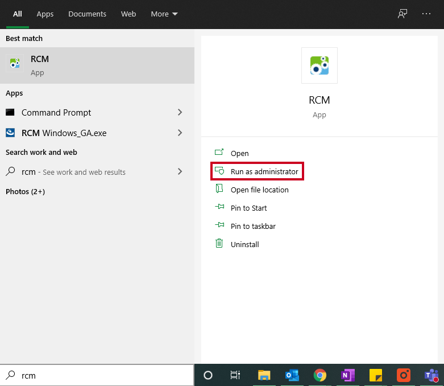This screenshot has height=386, width=444.
Task: Open the feedback person icon in header
Action: coord(402,14)
